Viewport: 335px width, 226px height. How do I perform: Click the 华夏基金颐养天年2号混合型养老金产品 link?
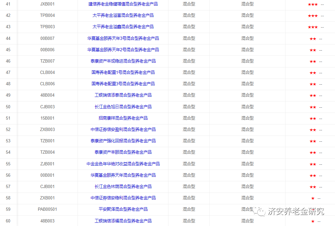point(123,50)
